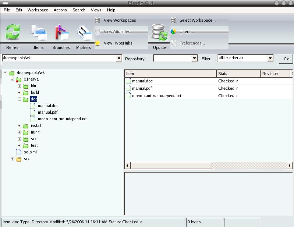Expand the bin folder node
294x227 pixels.
tap(19, 86)
